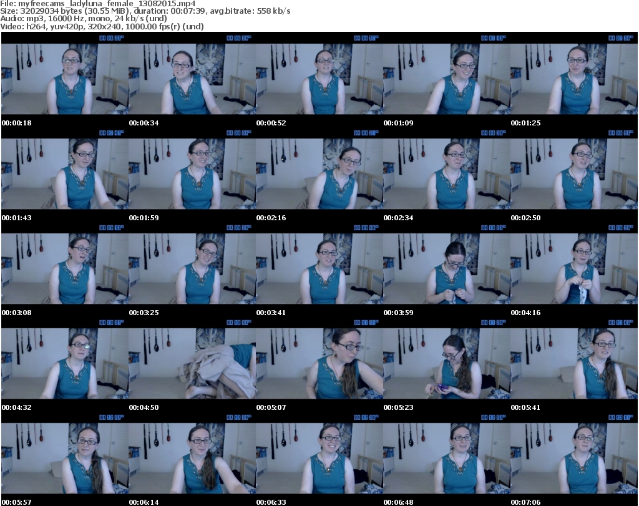This screenshot has width=639, height=506.
Task: Click the 00:05:57 time caption
Action: tap(17, 502)
